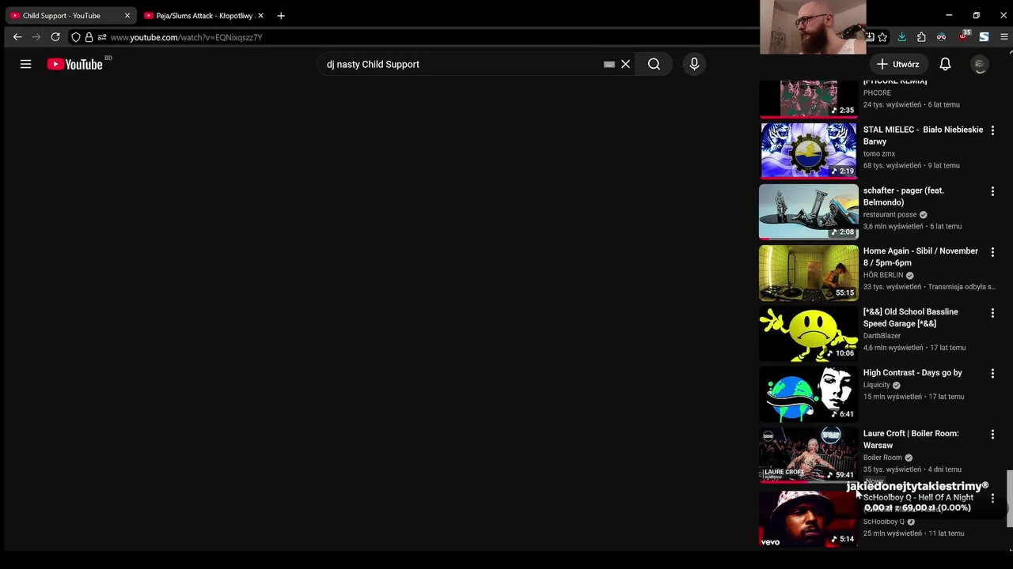Close the Peja/Slums Attack tab
The width and height of the screenshot is (1013, 569).
(260, 16)
